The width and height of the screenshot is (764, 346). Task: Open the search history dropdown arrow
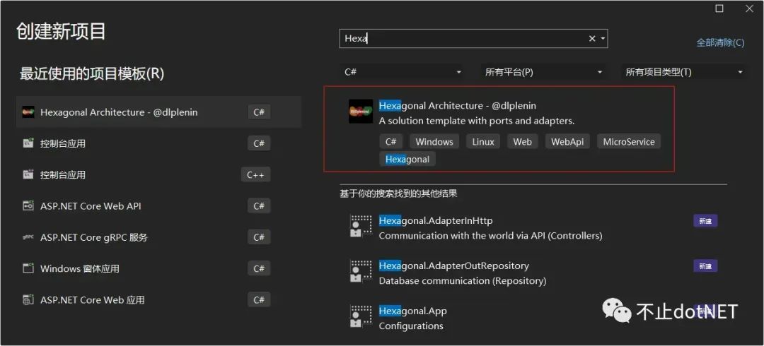coord(603,38)
